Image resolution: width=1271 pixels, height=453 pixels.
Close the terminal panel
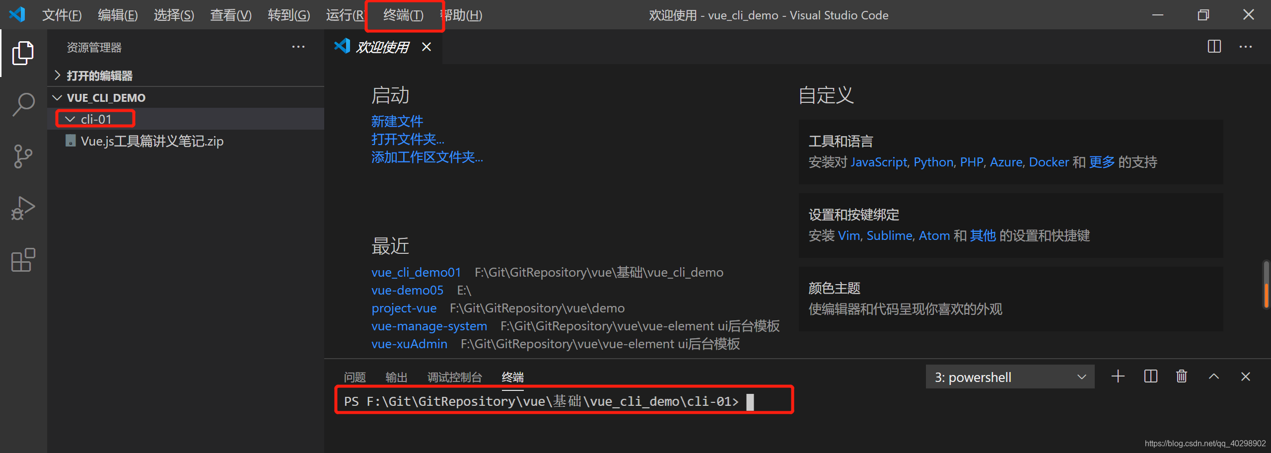[x=1246, y=377]
